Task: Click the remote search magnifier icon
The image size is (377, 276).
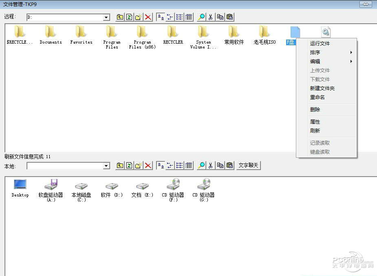Action: coord(201,17)
